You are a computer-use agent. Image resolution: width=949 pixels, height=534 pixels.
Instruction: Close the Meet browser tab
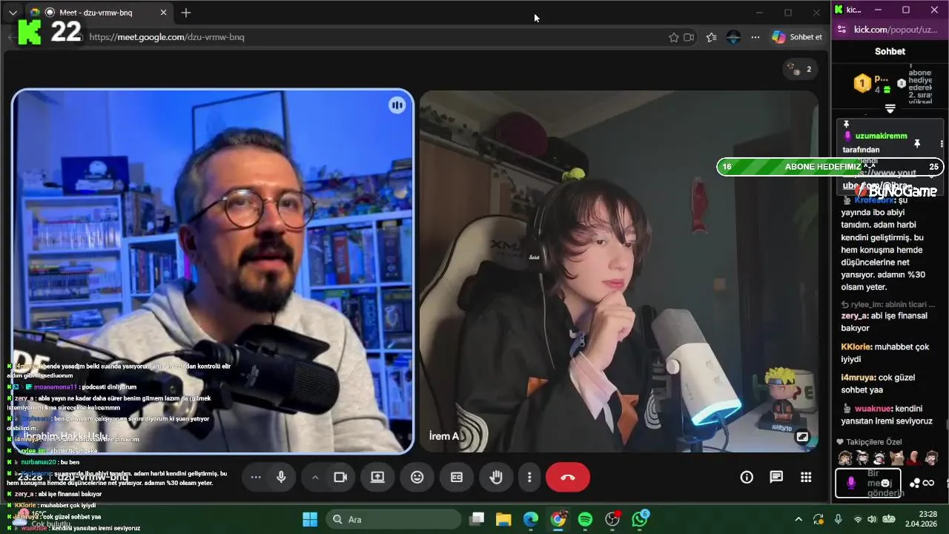164,13
